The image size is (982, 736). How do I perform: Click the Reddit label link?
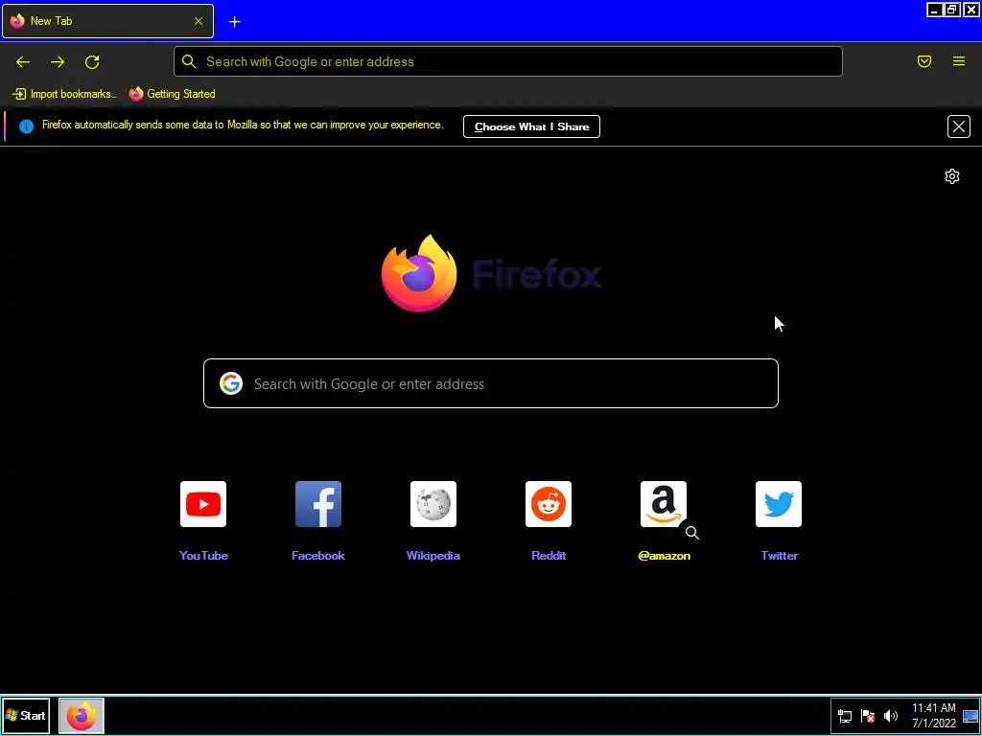point(549,556)
